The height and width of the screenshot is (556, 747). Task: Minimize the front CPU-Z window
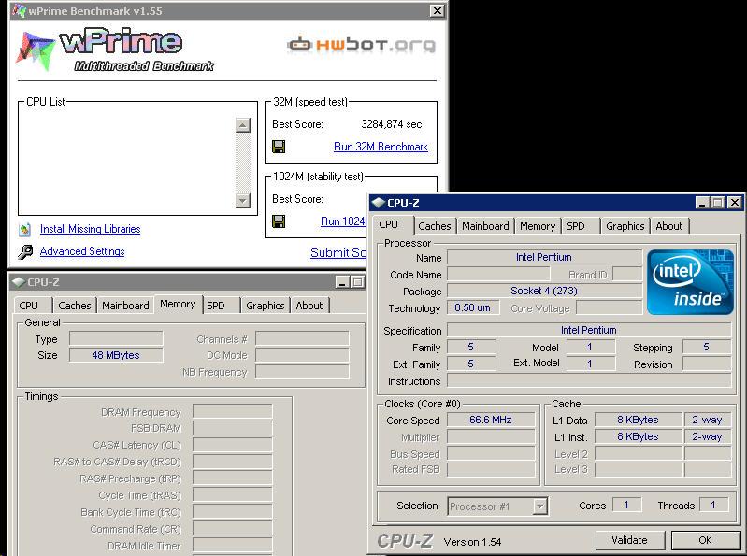(x=701, y=203)
